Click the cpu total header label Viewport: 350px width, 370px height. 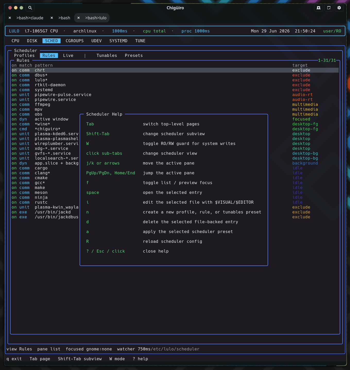(x=155, y=31)
